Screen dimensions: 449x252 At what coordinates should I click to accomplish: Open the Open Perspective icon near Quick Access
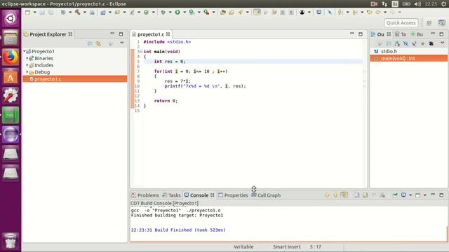point(429,23)
